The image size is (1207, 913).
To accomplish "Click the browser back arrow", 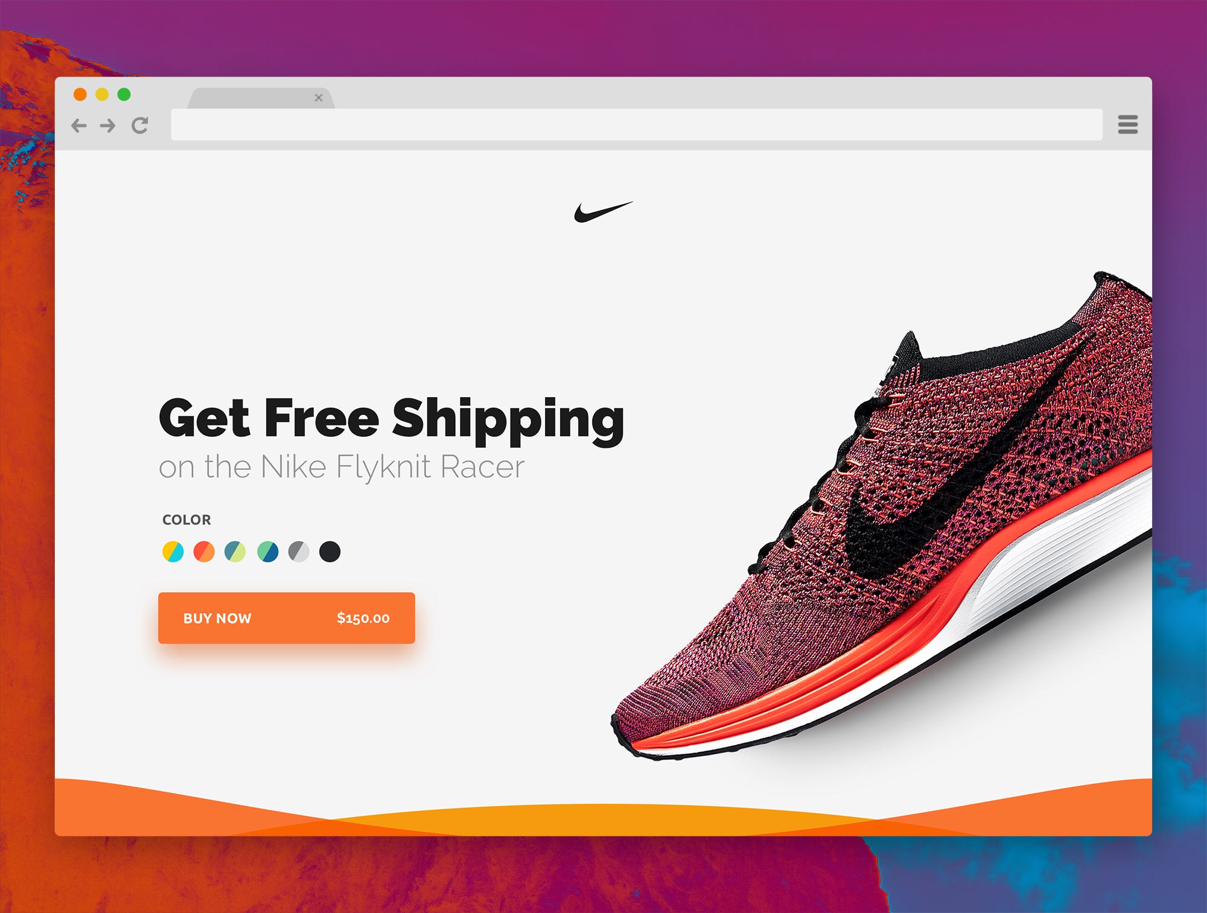I will (79, 126).
